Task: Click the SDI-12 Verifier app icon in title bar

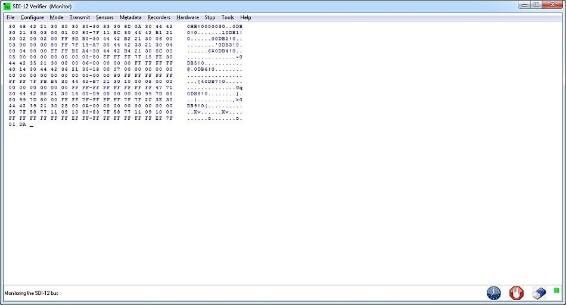Action: 7,7
